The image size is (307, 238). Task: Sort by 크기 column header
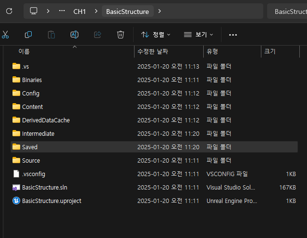click(x=270, y=51)
